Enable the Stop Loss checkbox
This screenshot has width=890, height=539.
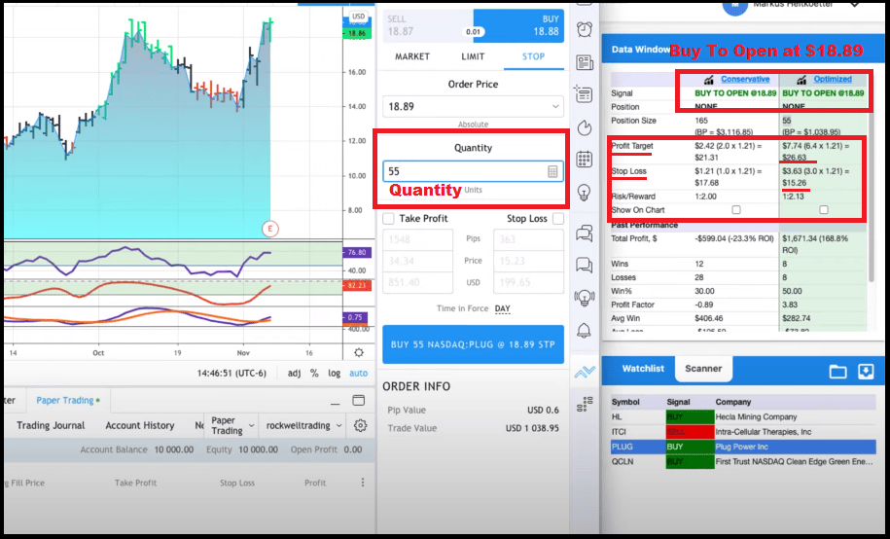[558, 219]
